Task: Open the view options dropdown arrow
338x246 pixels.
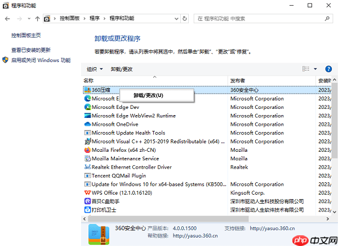Action: [315, 69]
